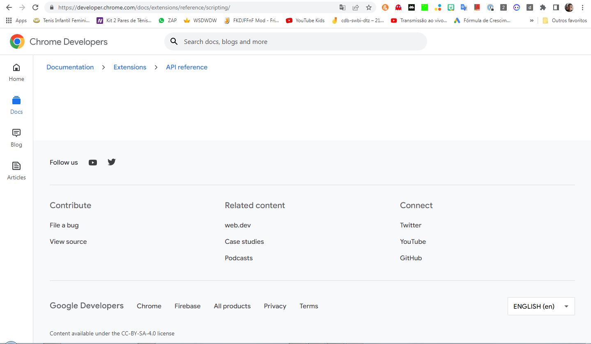Expand hidden bookmarks with the chevron
591x344 pixels.
[531, 20]
